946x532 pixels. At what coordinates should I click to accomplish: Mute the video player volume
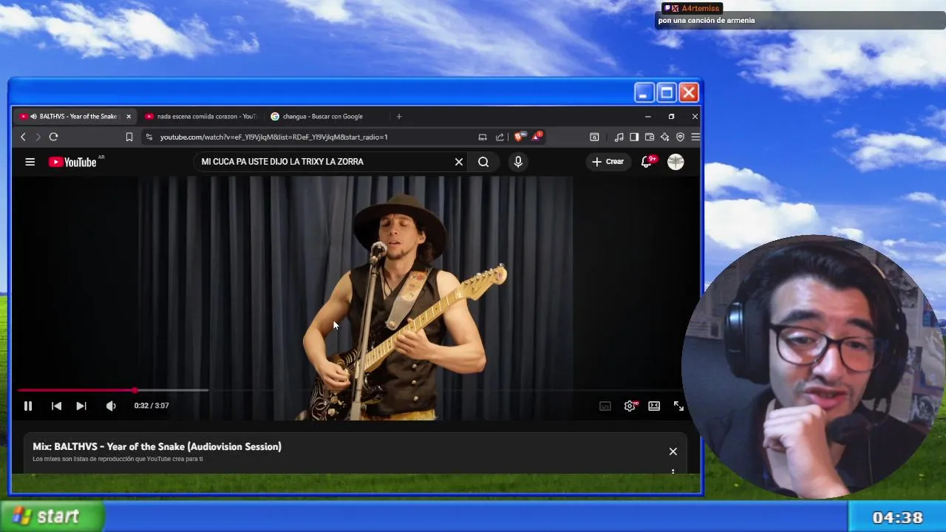click(x=111, y=406)
